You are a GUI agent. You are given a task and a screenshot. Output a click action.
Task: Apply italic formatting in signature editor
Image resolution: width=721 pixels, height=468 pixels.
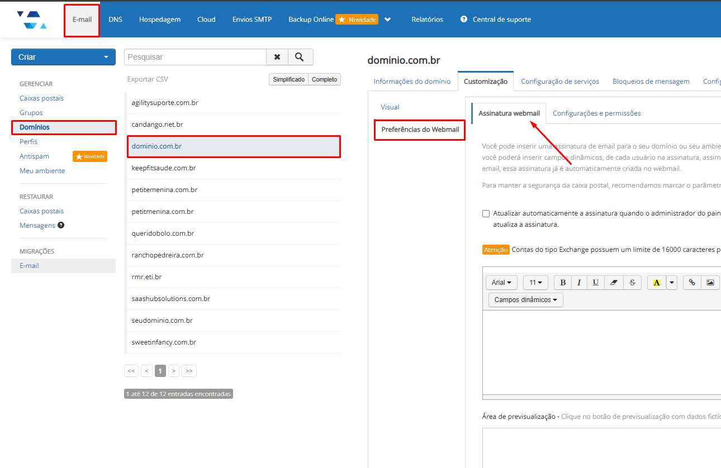point(579,283)
